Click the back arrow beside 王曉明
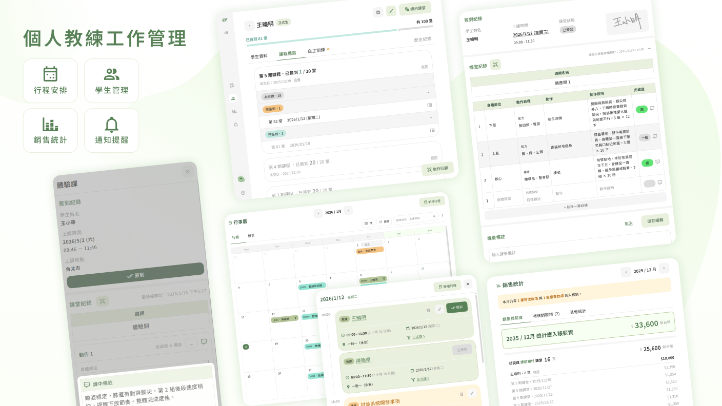Screen dimensions: 722x406 click(249, 26)
